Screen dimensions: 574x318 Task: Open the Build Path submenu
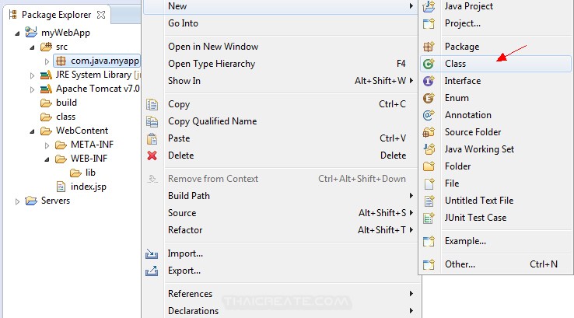click(x=189, y=196)
